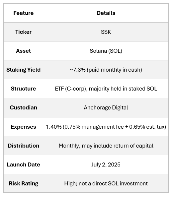Select the Structure row label
The image size is (172, 197).
[23, 89]
